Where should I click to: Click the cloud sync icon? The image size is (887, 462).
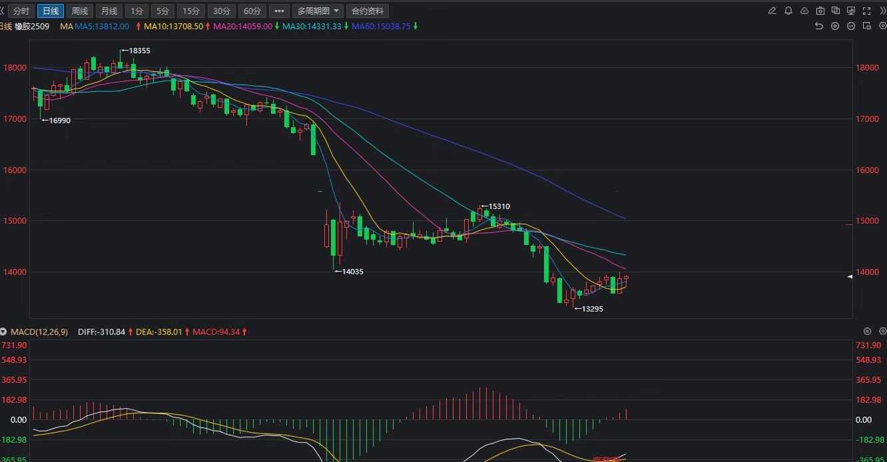(804, 11)
